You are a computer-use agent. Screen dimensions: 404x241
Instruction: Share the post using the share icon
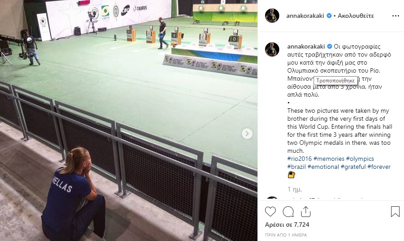[x=306, y=211]
